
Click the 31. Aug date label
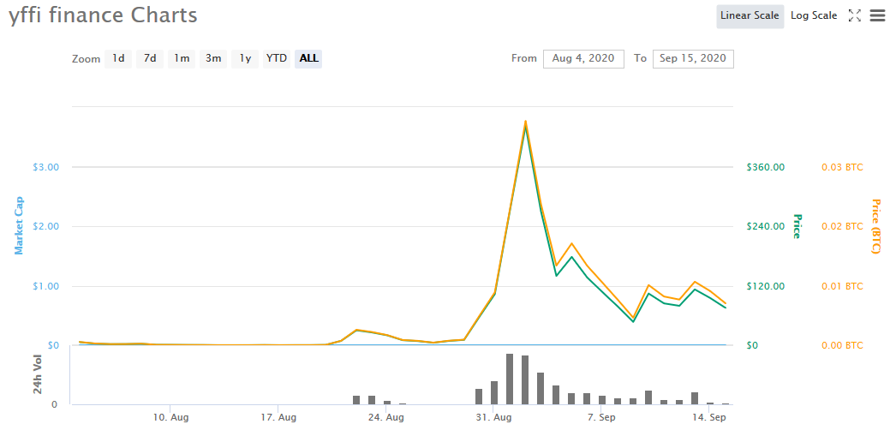click(493, 418)
